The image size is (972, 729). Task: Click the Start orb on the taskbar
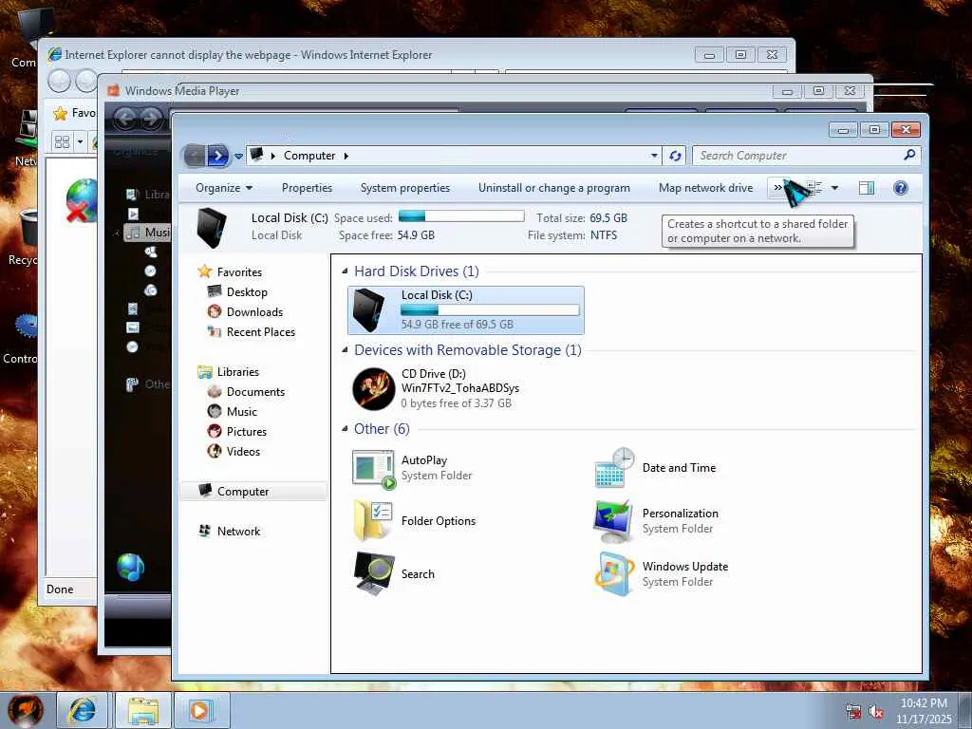coord(26,710)
